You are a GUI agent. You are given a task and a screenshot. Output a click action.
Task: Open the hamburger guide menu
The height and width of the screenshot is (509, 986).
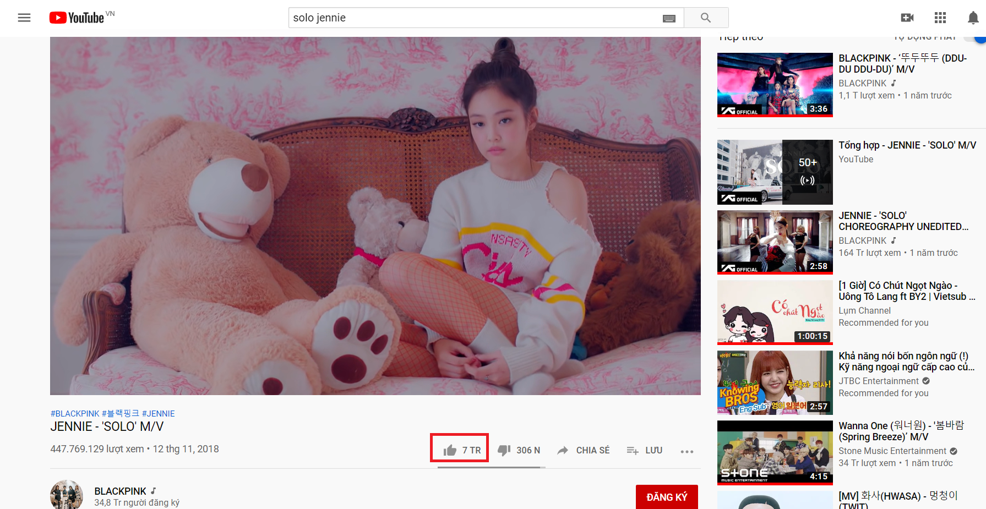pos(24,18)
